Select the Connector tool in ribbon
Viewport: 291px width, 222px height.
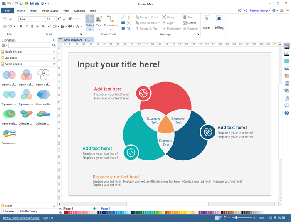click(111, 21)
